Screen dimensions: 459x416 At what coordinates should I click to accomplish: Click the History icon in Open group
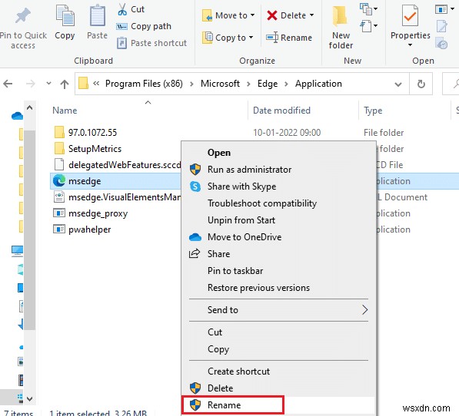[441, 44]
